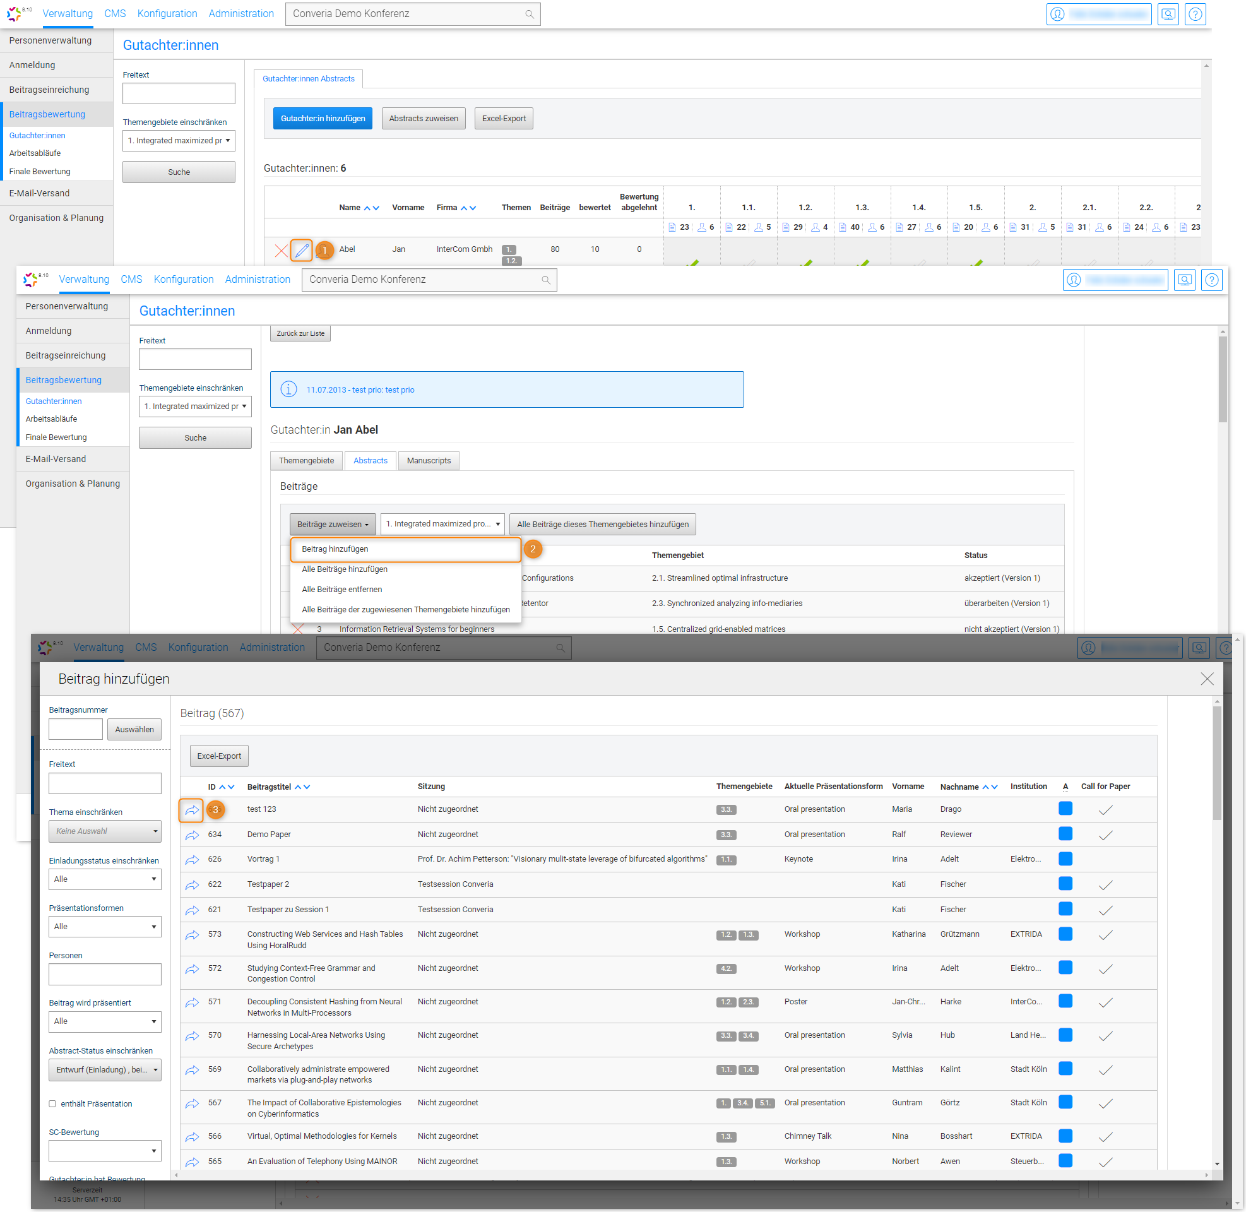Click the blue swatch in the Vortrag 1 row
The image size is (1246, 1212).
click(x=1065, y=859)
